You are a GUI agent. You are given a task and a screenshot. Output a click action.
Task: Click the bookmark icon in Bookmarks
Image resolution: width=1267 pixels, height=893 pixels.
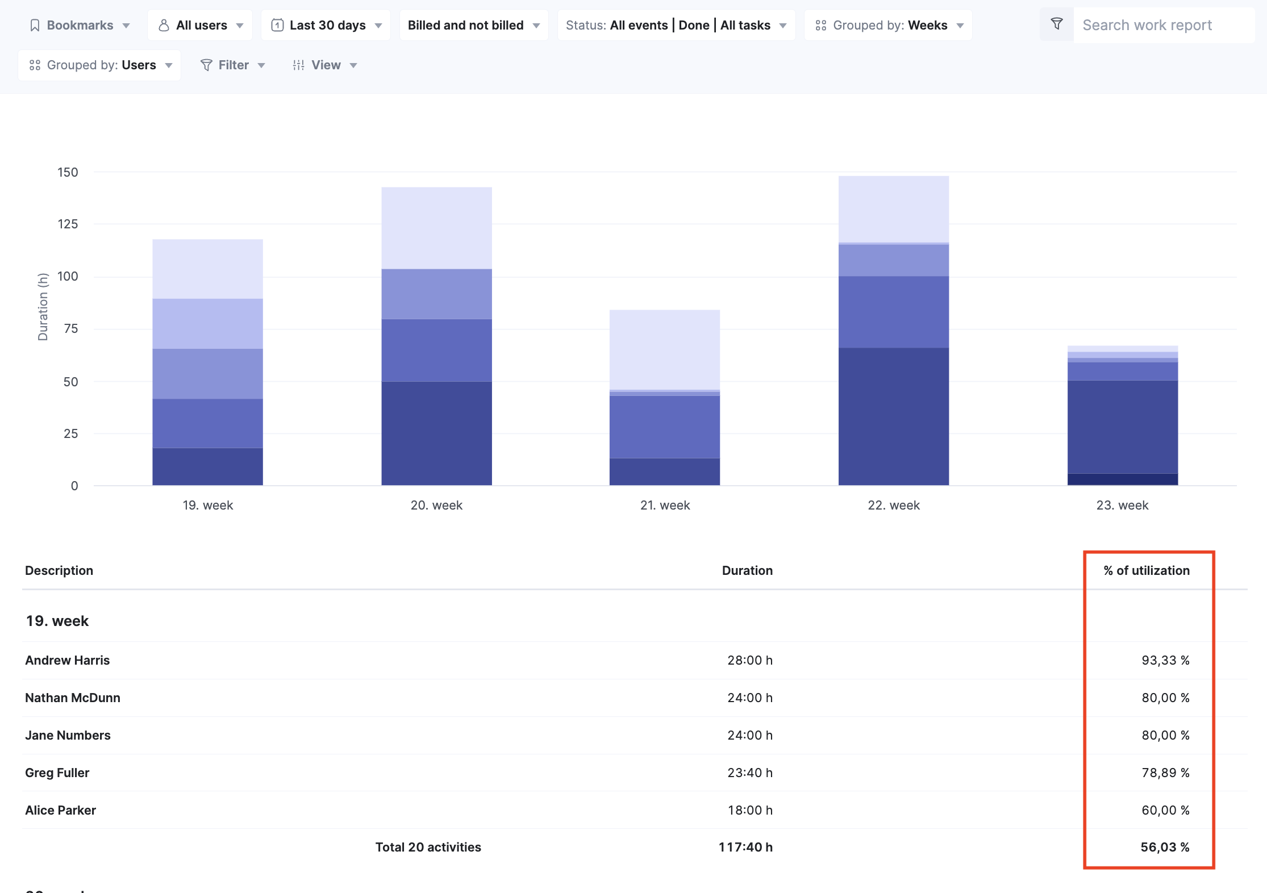(35, 26)
